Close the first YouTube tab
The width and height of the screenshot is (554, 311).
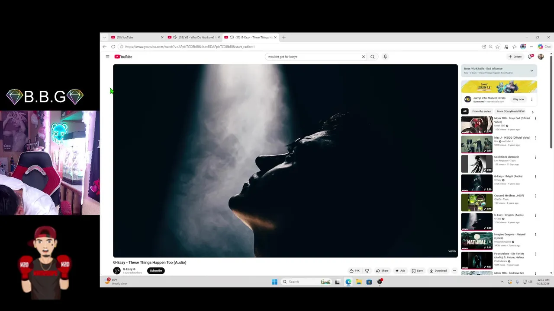point(162,37)
